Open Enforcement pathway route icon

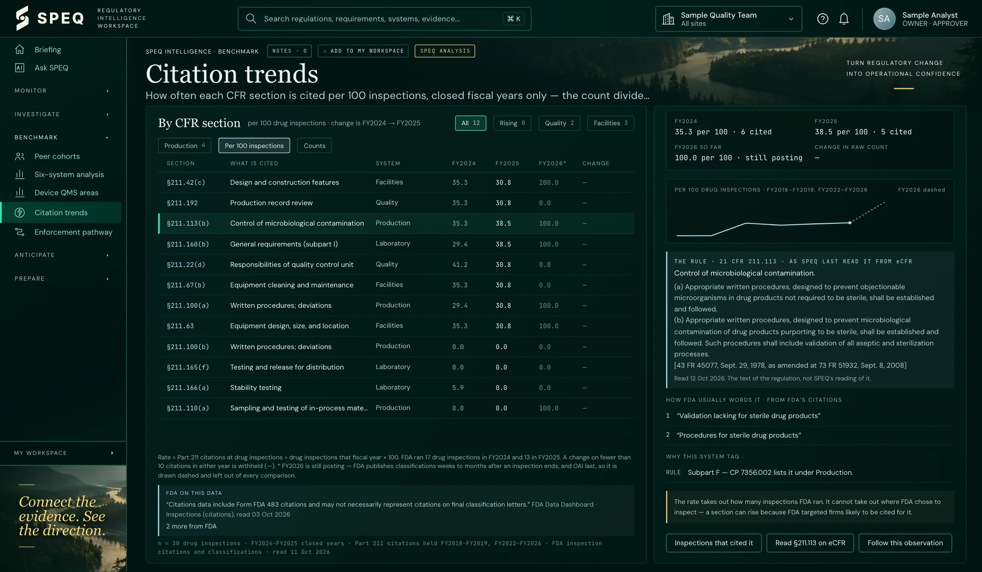tap(20, 232)
